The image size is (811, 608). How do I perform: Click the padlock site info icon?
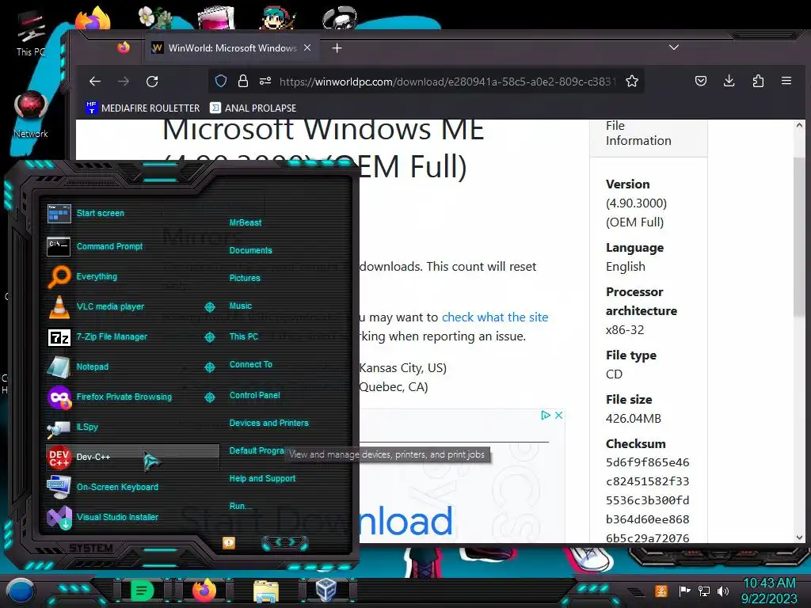click(x=243, y=82)
